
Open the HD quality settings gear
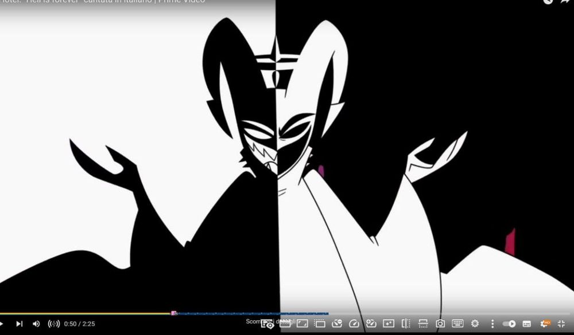click(x=545, y=324)
